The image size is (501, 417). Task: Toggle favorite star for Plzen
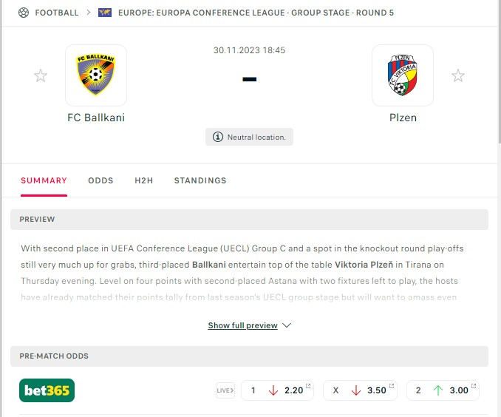[458, 76]
